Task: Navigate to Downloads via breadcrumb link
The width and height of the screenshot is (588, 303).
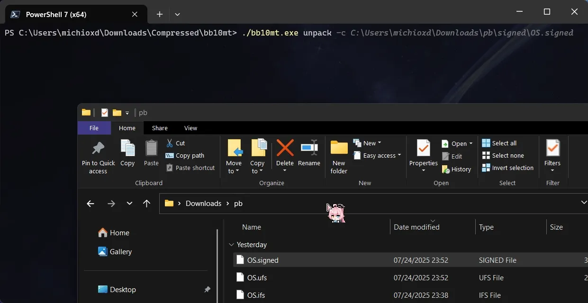Action: tap(203, 203)
